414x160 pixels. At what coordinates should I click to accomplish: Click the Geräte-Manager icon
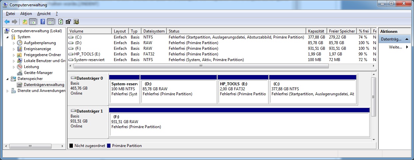20,73
